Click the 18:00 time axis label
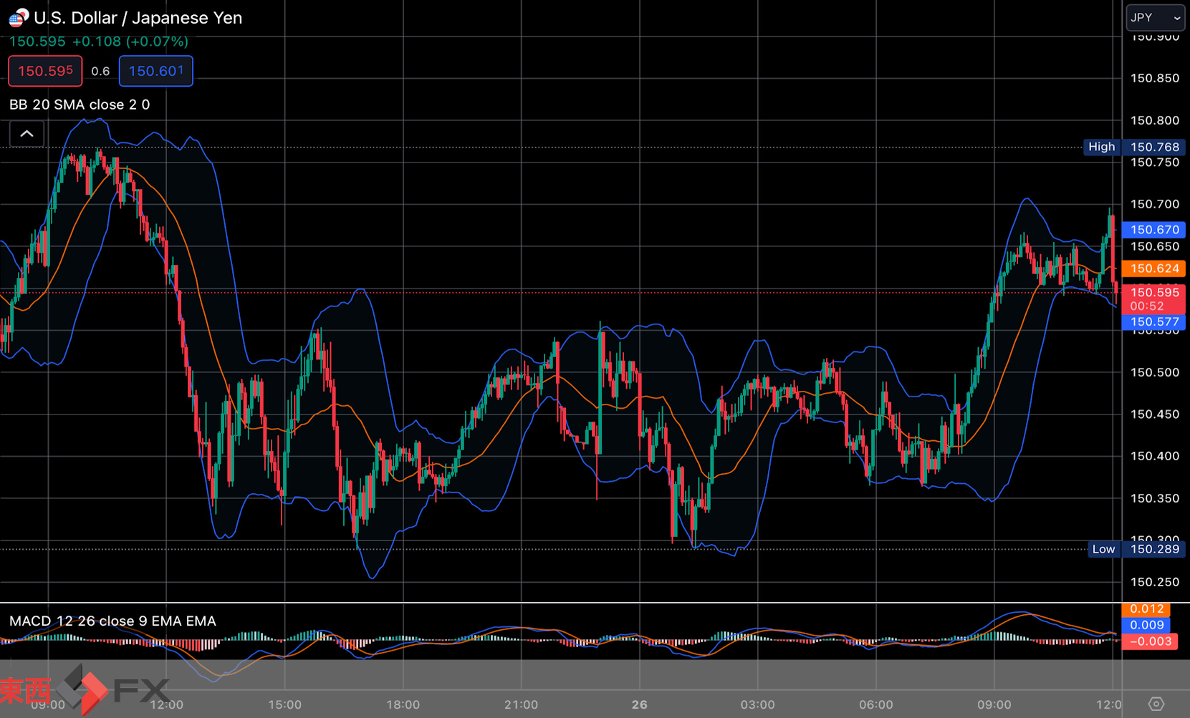Image resolution: width=1190 pixels, height=718 pixels. (403, 704)
